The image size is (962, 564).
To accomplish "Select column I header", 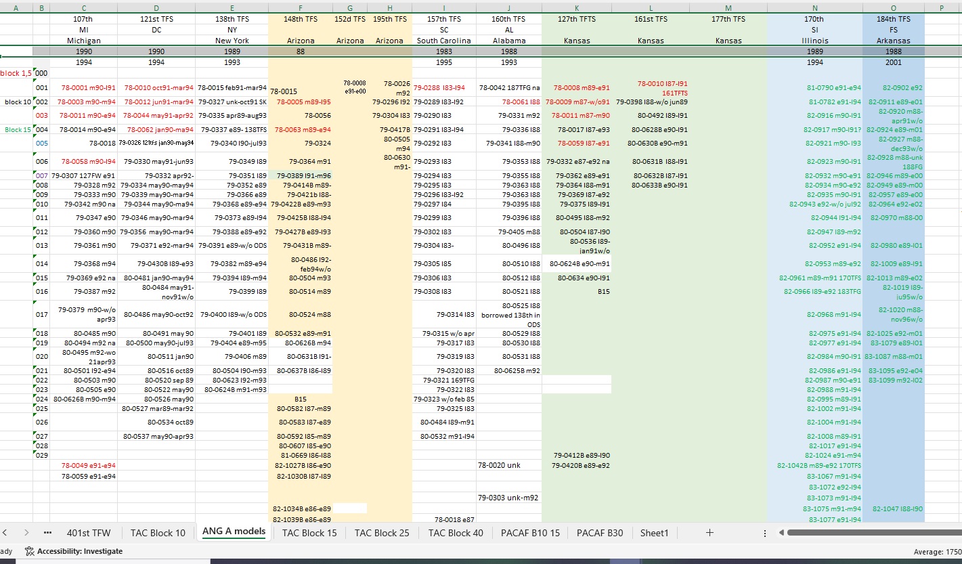I will [444, 7].
